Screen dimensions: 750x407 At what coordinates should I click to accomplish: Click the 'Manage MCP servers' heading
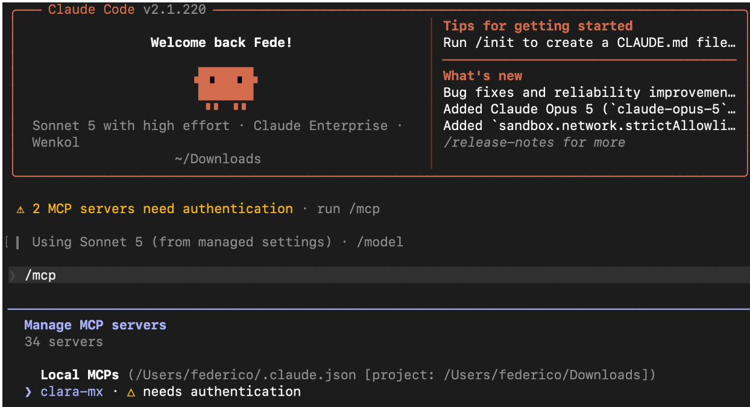pos(95,325)
